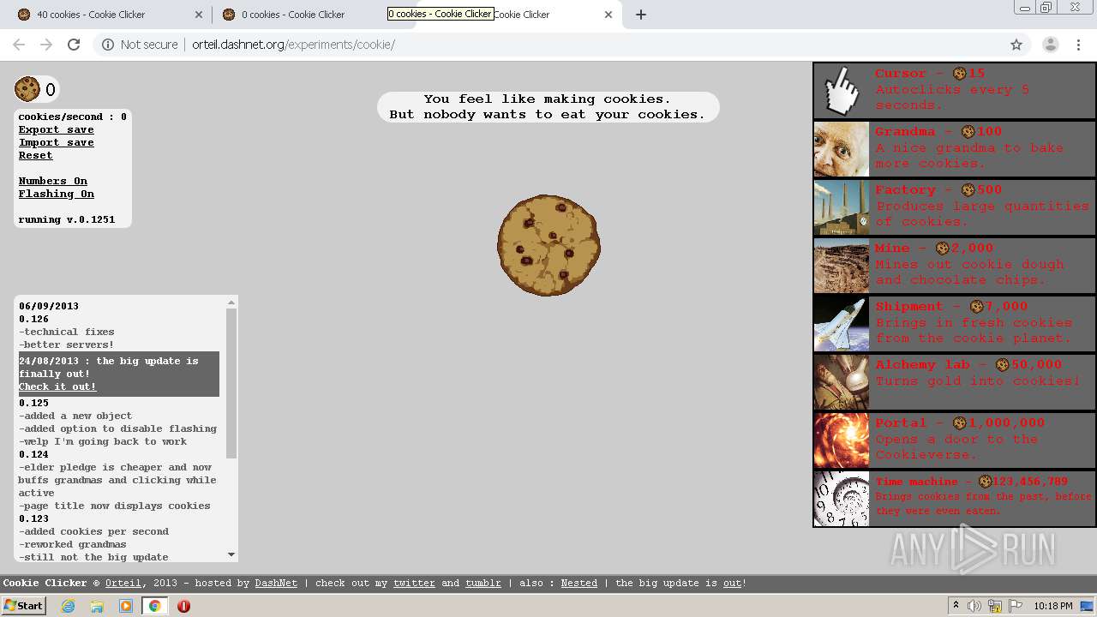Launch Internet Explorer from taskbar
The width and height of the screenshot is (1097, 617).
point(68,606)
